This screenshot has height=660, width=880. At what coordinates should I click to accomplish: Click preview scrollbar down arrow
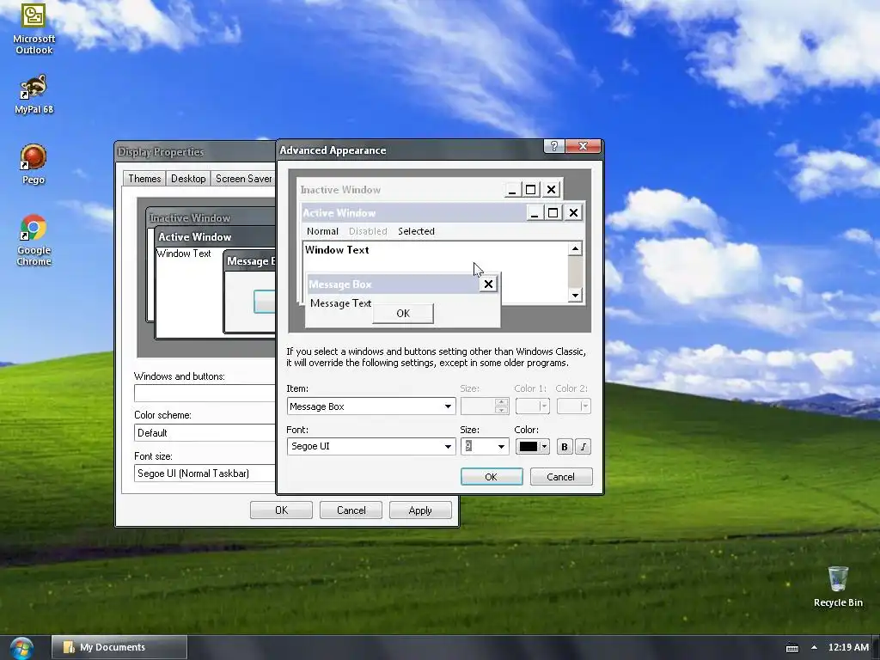click(575, 295)
